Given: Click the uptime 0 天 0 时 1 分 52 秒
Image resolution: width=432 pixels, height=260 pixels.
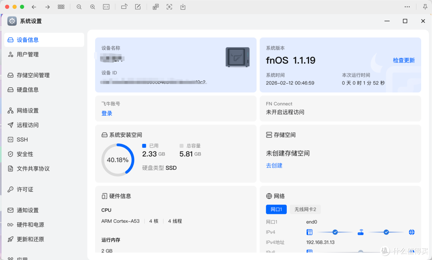Looking at the screenshot, I should click(x=363, y=83).
